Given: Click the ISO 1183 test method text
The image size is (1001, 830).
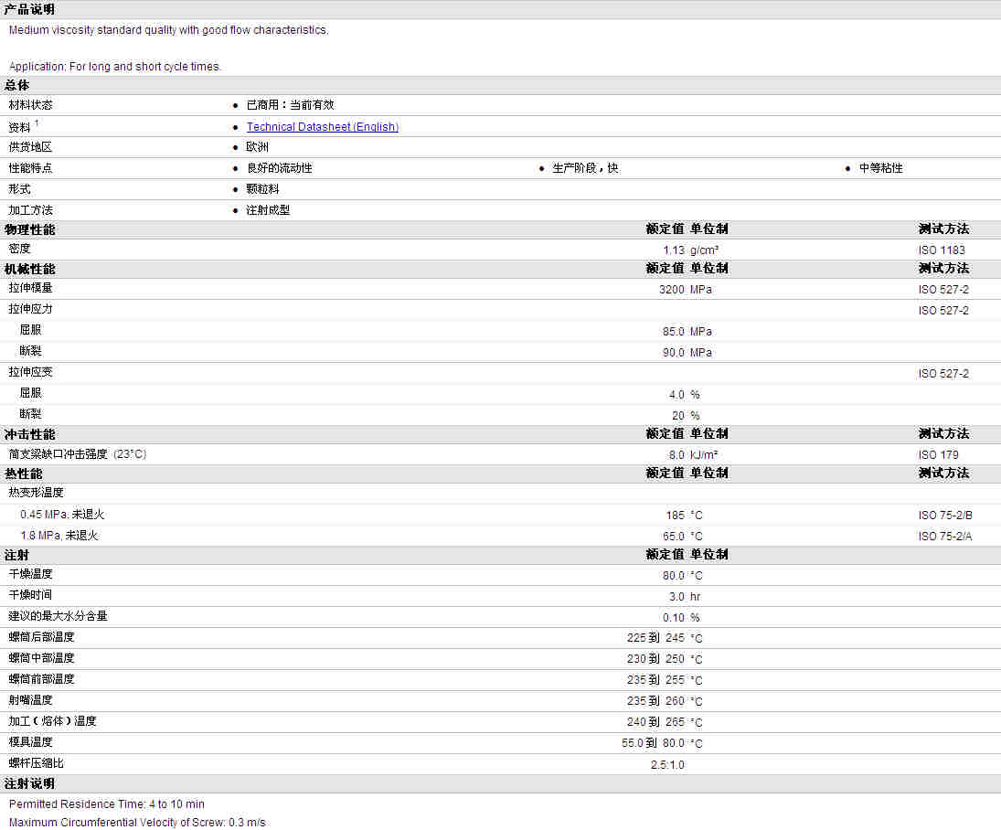Looking at the screenshot, I should pos(942,250).
